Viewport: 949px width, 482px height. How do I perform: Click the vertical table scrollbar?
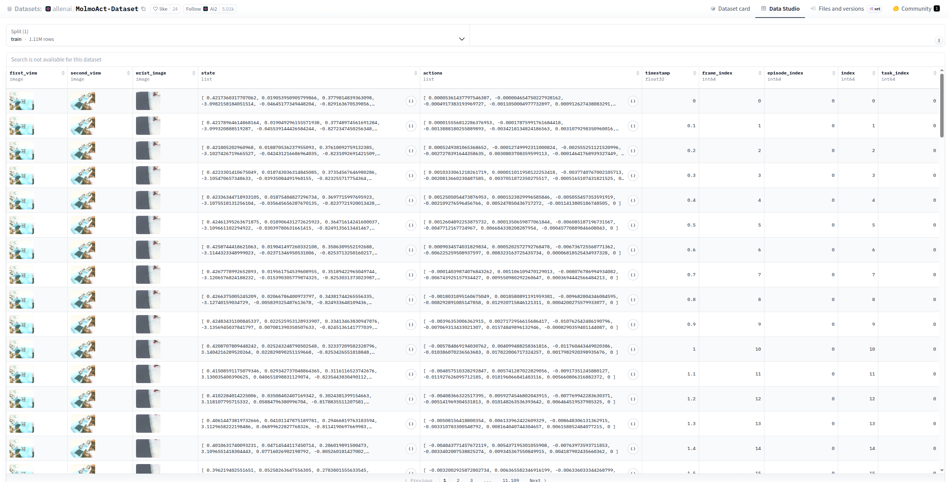click(x=942, y=105)
